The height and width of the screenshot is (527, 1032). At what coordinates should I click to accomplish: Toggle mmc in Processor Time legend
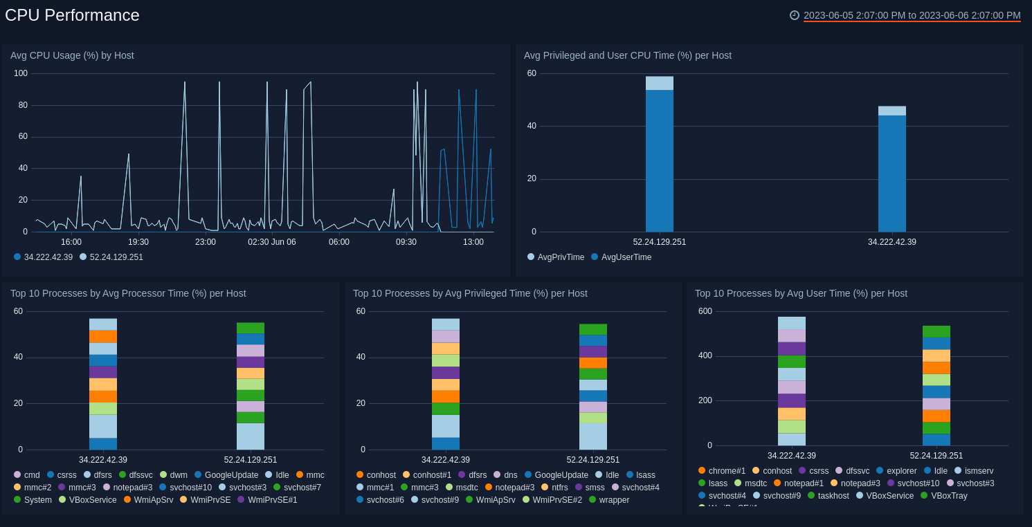click(x=310, y=475)
